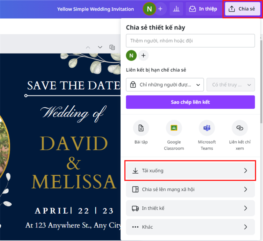Image resolution: width=263 pixels, height=241 pixels.
Task: Open the In thiết kế print option
Action: point(190,208)
